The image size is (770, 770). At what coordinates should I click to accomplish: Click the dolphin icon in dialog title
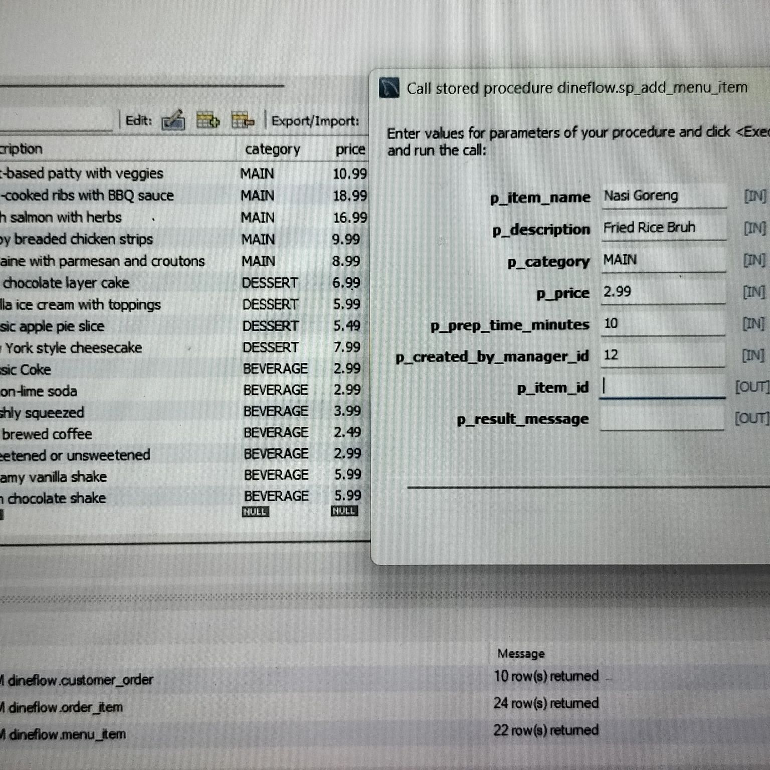point(389,88)
